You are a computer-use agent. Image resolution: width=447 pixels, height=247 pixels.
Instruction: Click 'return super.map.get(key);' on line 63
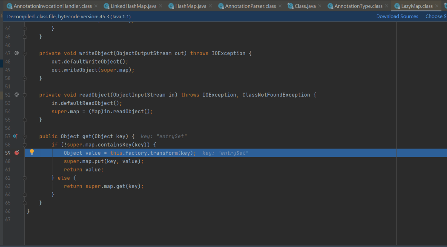(104, 186)
